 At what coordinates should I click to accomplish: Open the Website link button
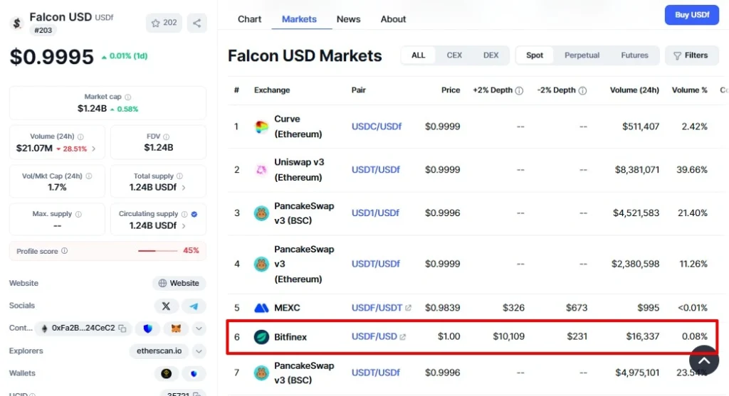tap(179, 284)
